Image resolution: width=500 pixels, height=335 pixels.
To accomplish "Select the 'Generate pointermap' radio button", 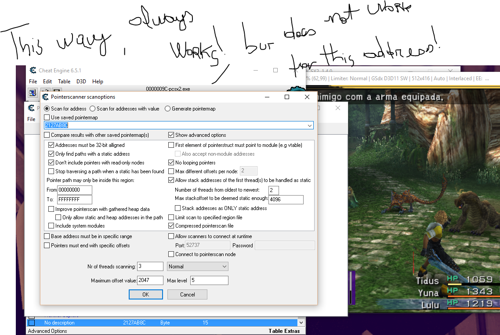I will click(x=168, y=108).
